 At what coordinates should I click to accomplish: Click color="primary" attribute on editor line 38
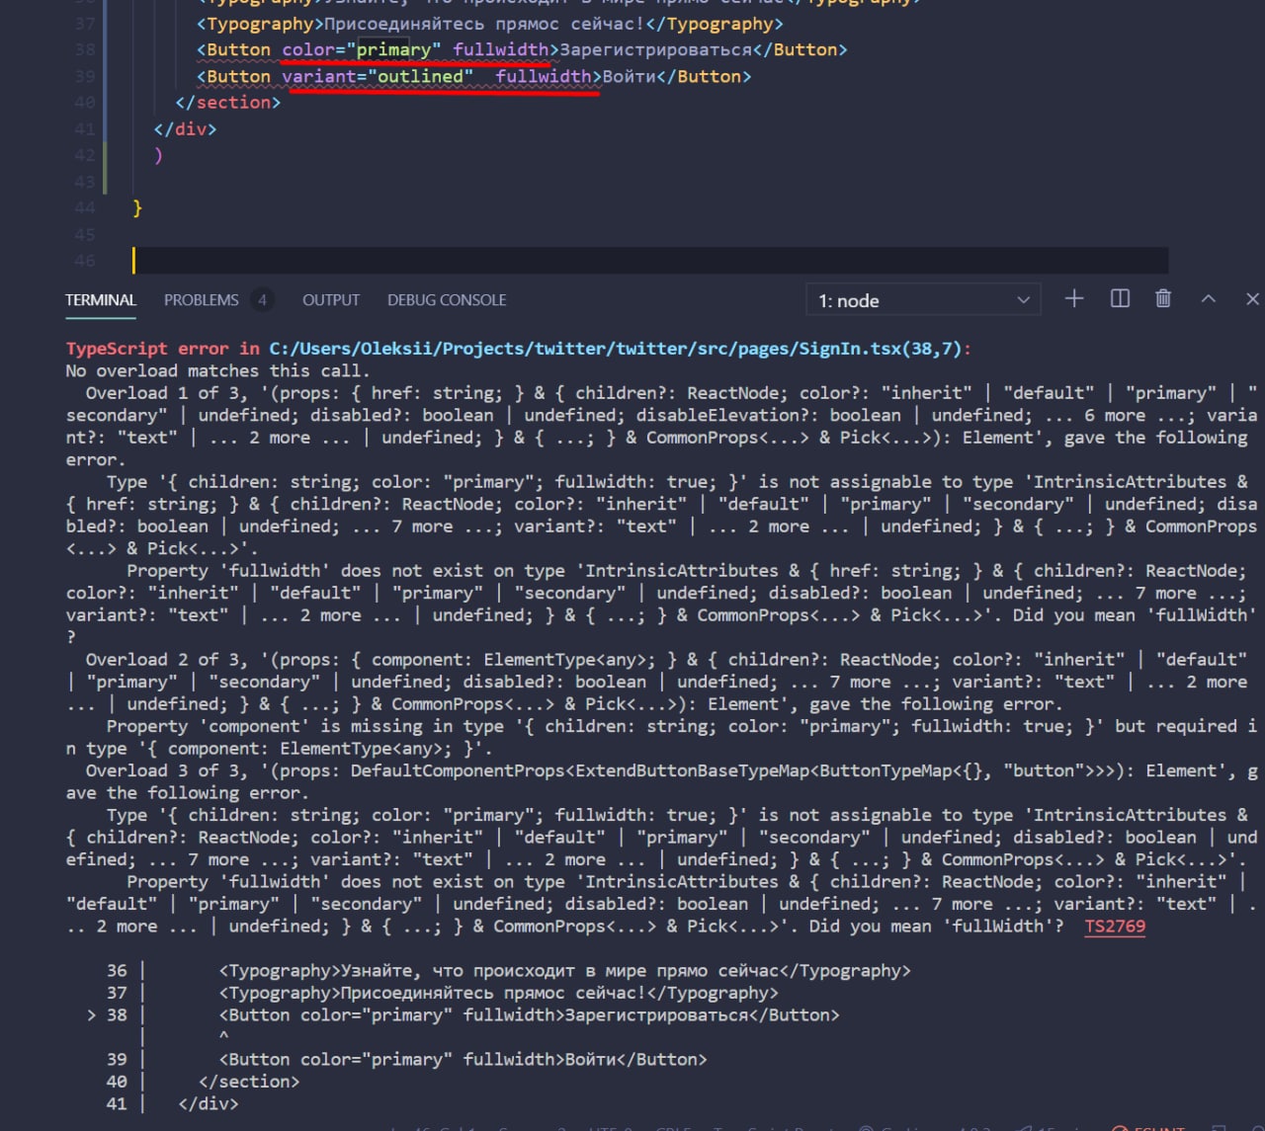[x=362, y=49]
